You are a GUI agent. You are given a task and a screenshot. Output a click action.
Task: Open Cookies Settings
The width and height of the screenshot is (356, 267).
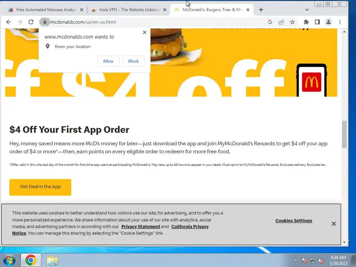tap(294, 221)
